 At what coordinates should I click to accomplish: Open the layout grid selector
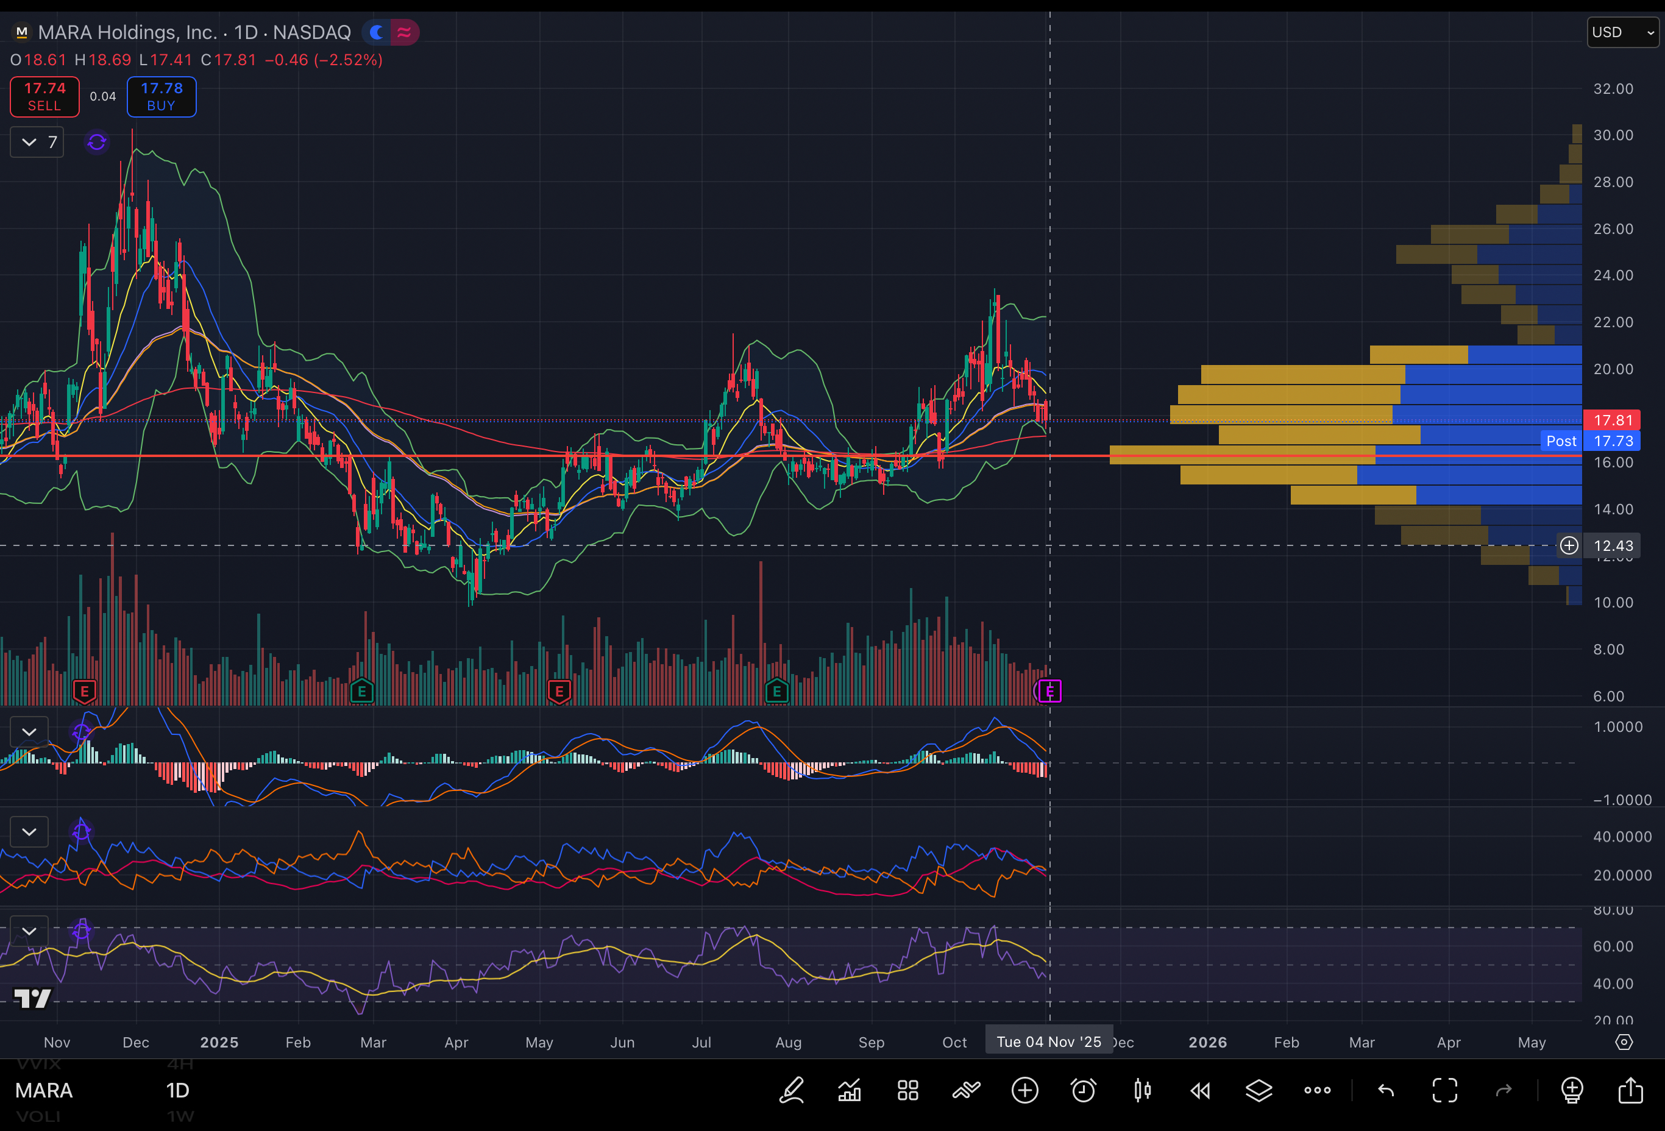pos(907,1090)
